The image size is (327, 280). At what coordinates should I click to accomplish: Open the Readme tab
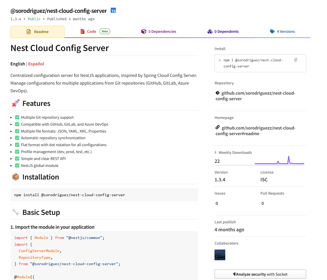point(38,32)
